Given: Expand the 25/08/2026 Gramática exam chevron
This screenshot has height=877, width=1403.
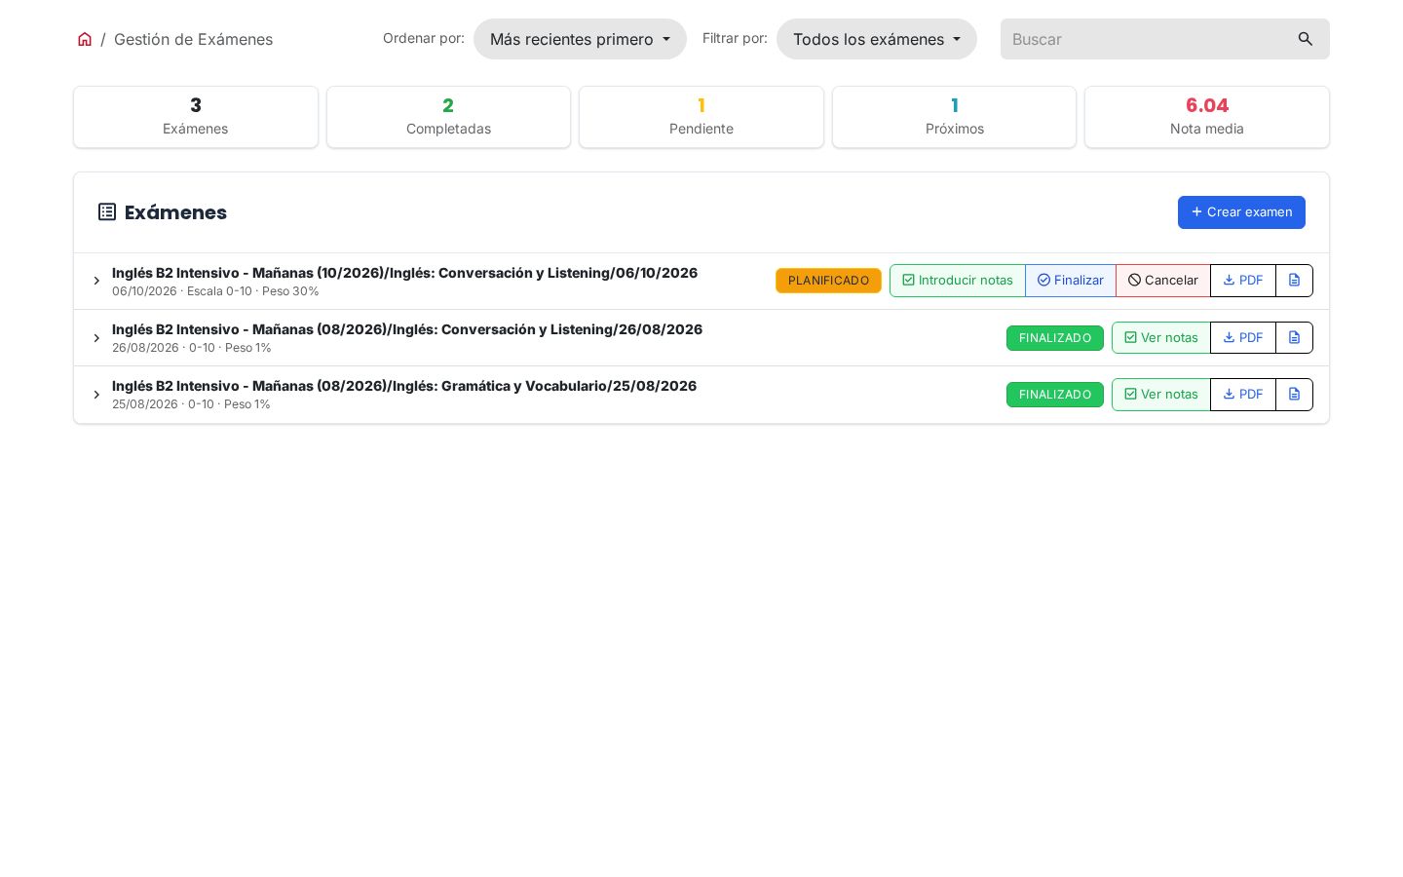Looking at the screenshot, I should tap(96, 395).
